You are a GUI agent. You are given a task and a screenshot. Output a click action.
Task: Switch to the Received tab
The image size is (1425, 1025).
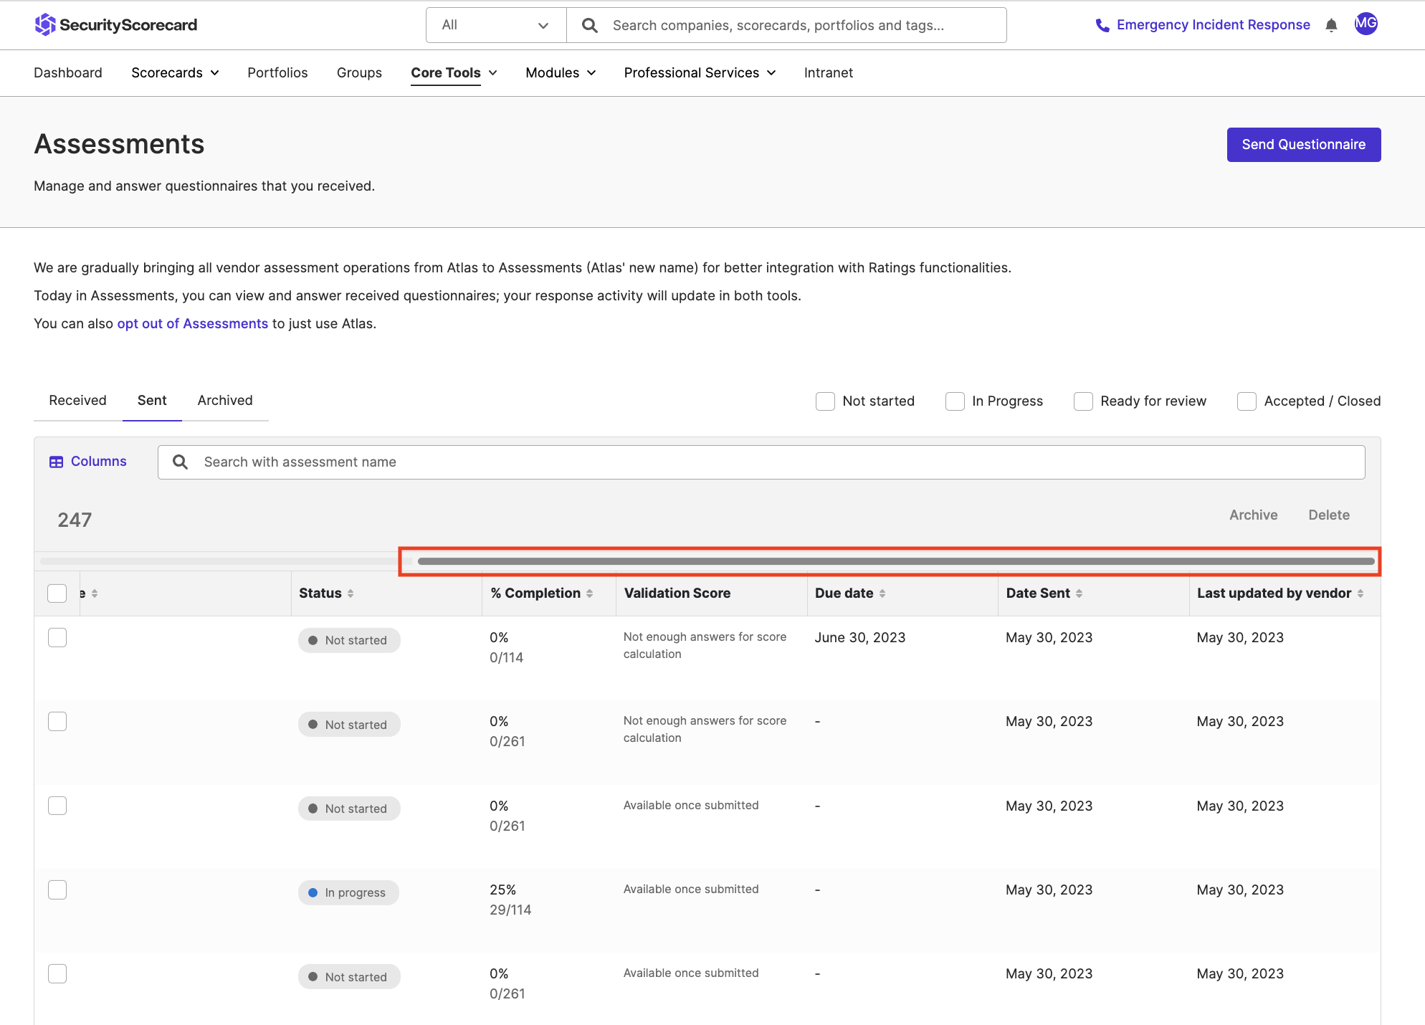[x=77, y=400]
